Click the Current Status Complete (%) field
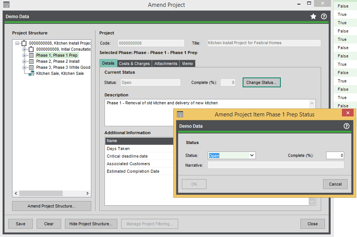Screen dimensions: 357x237 tap(228, 82)
